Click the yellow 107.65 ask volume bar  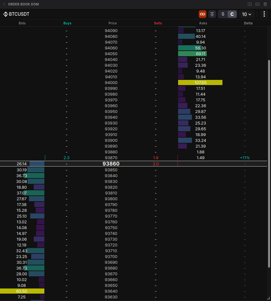[x=200, y=82]
